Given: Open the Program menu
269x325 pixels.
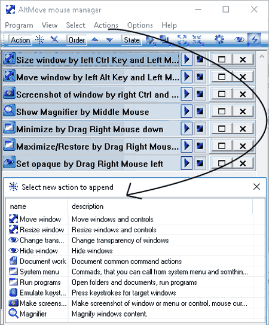Looking at the screenshot, I should pos(19,25).
